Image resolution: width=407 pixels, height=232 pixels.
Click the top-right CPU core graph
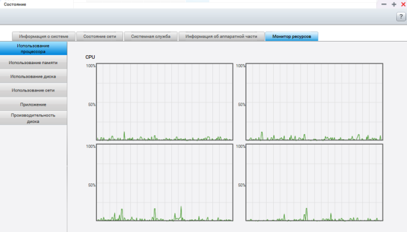coord(314,101)
